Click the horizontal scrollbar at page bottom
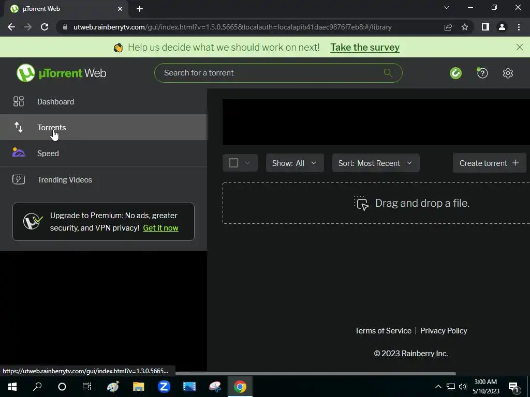 [315, 374]
